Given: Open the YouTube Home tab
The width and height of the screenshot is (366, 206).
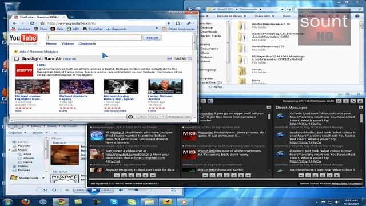Looking at the screenshot, I should pyautogui.click(x=51, y=43).
